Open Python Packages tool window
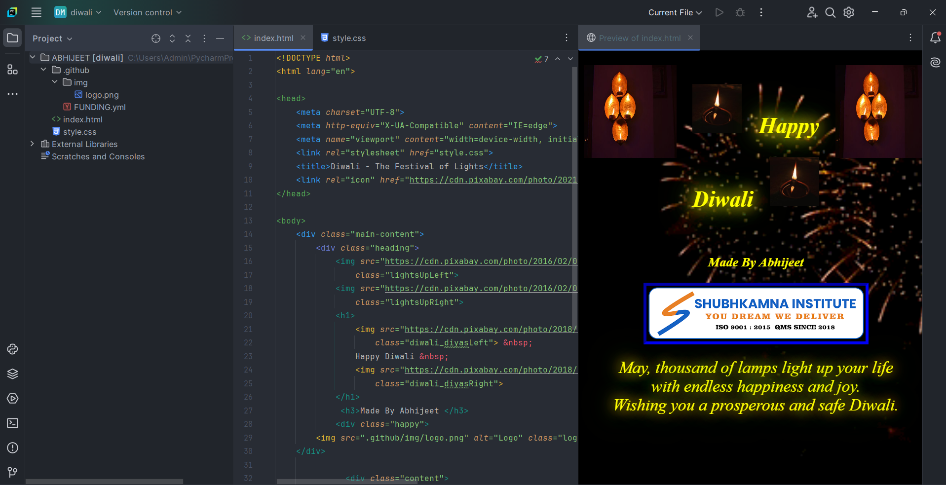Screen dimensions: 946x485 point(13,374)
